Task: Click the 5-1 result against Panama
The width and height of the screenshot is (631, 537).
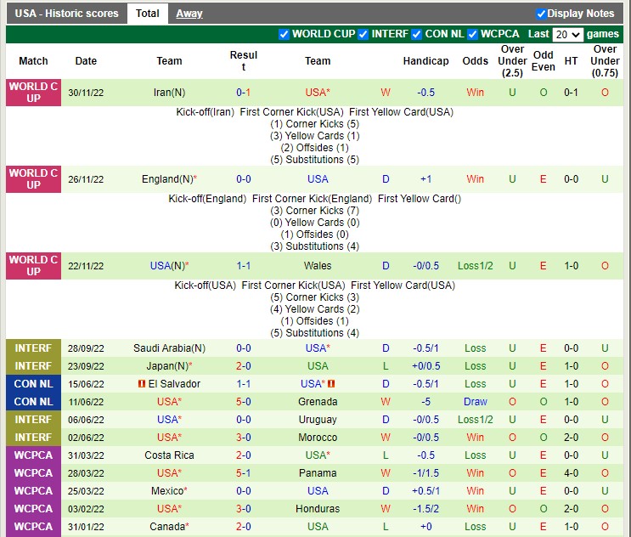Action: pyautogui.click(x=244, y=473)
